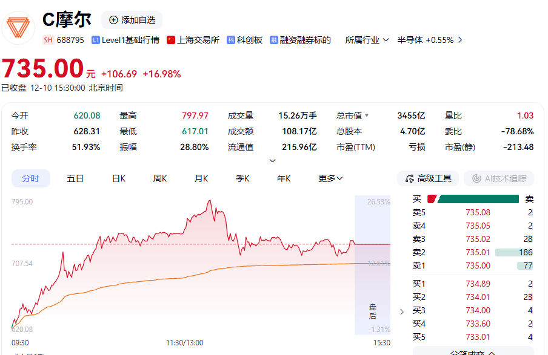548x355 pixels.
Task: Click the SH exchange badge icon
Action: click(48, 40)
